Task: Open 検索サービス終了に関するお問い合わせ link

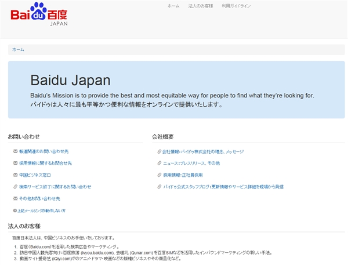Action: [55, 187]
